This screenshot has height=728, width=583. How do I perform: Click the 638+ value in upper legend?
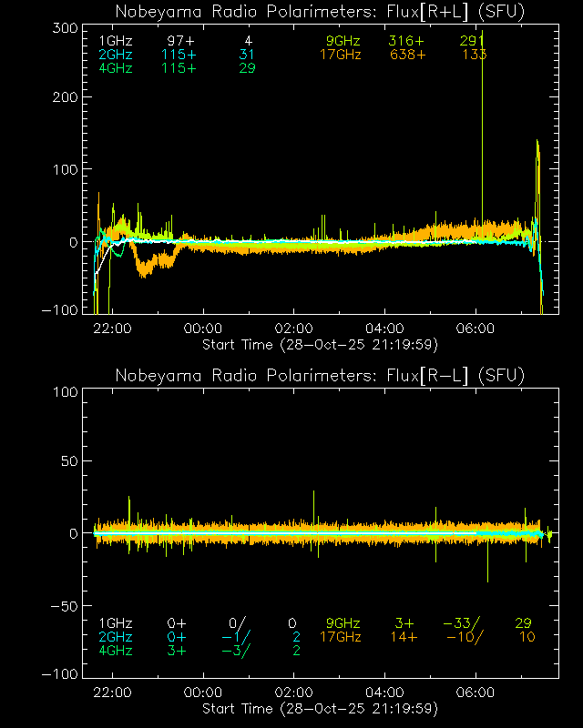407,55
